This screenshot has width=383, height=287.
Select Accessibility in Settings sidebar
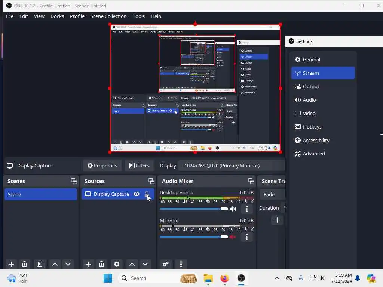[323, 140]
